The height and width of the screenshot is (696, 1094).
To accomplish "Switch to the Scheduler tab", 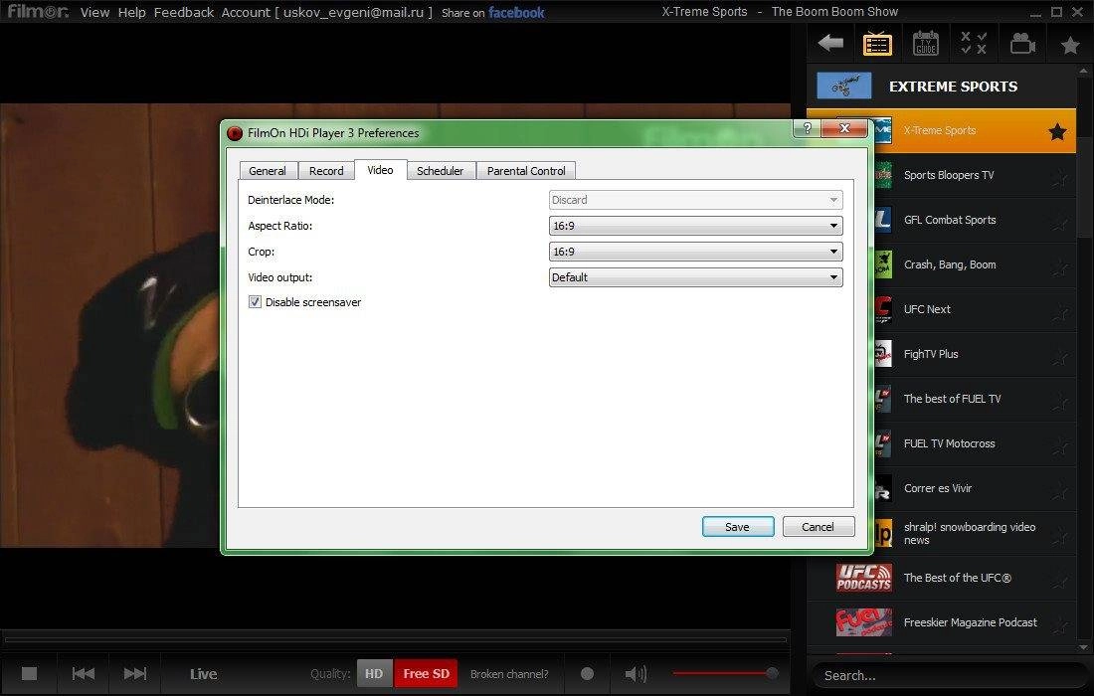I will click(x=441, y=171).
